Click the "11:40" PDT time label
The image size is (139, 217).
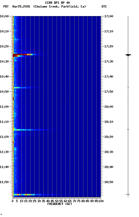(4, 167)
